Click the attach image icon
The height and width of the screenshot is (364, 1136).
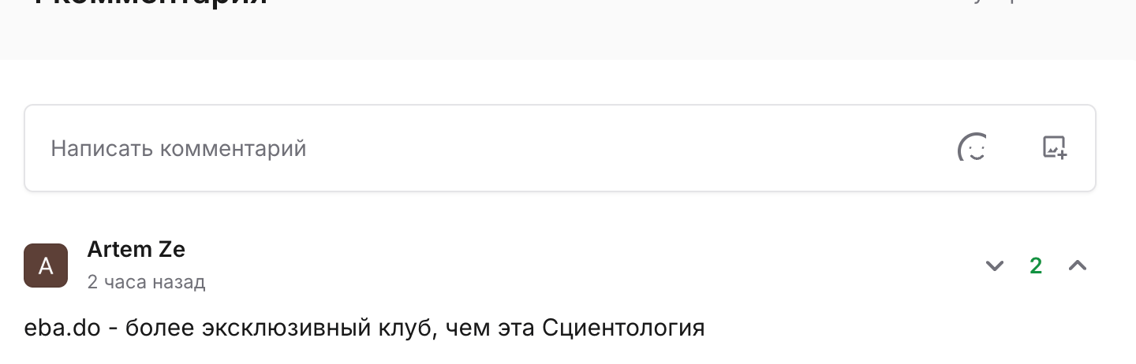[1054, 147]
